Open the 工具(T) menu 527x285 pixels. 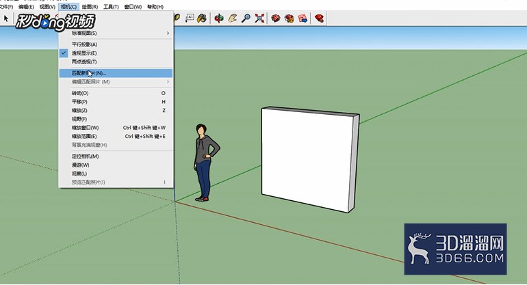coord(111,7)
